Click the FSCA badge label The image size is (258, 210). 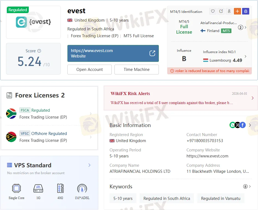[x=25, y=110]
